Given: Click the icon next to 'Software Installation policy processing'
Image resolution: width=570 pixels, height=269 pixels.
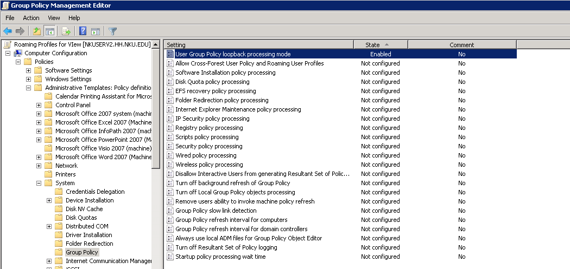Looking at the screenshot, I should tap(170, 73).
